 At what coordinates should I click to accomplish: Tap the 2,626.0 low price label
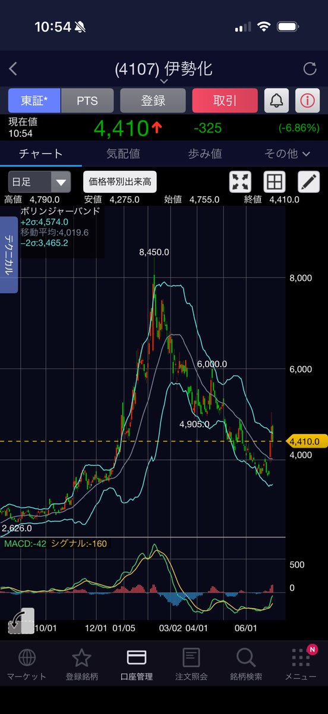17,528
